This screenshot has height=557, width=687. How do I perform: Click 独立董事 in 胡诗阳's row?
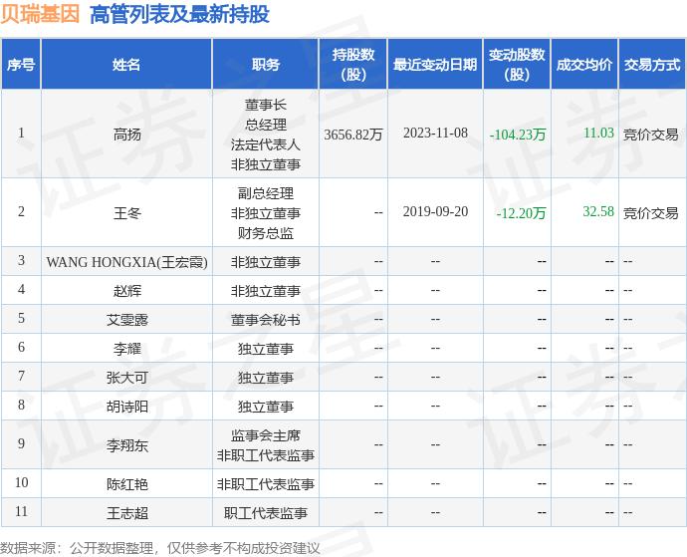[266, 407]
